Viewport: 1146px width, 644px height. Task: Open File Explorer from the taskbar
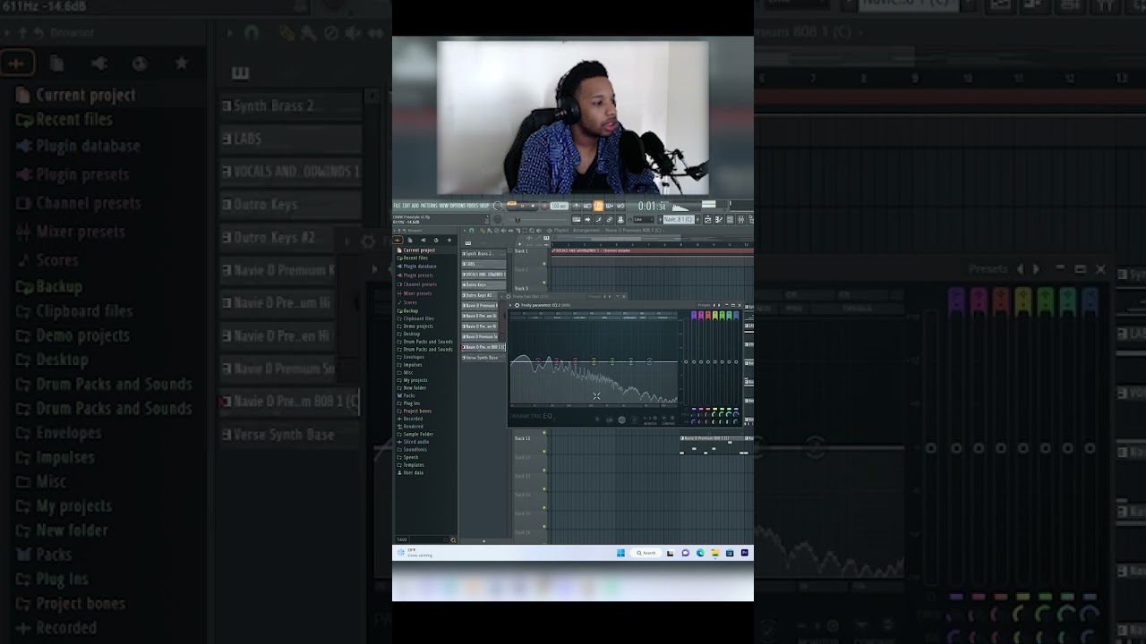point(715,553)
